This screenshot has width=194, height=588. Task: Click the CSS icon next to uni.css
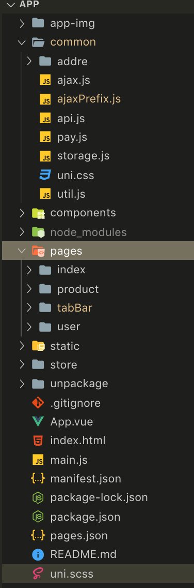[x=45, y=175]
